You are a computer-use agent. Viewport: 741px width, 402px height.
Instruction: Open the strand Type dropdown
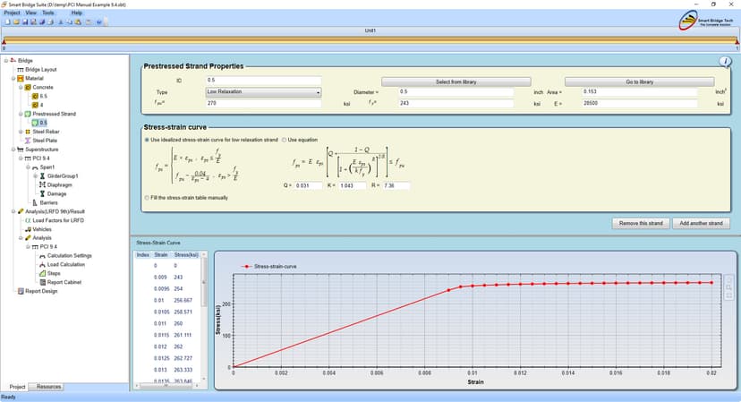click(x=264, y=92)
